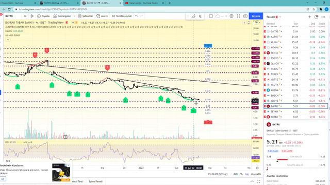The width and height of the screenshot is (330, 185).
Task: Select TEZOL row in watchlist
Action: click(x=295, y=69)
